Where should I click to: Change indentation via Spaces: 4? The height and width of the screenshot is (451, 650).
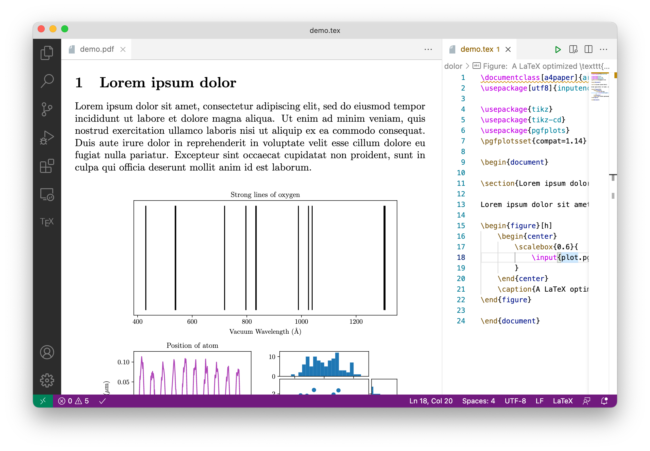(x=479, y=401)
